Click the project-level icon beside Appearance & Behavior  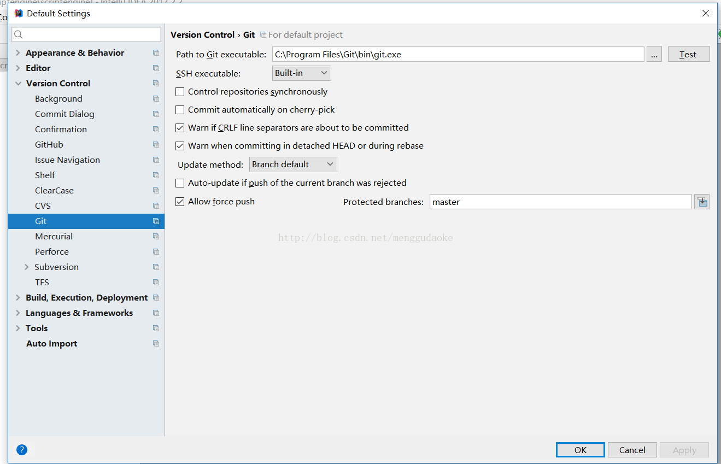(156, 53)
